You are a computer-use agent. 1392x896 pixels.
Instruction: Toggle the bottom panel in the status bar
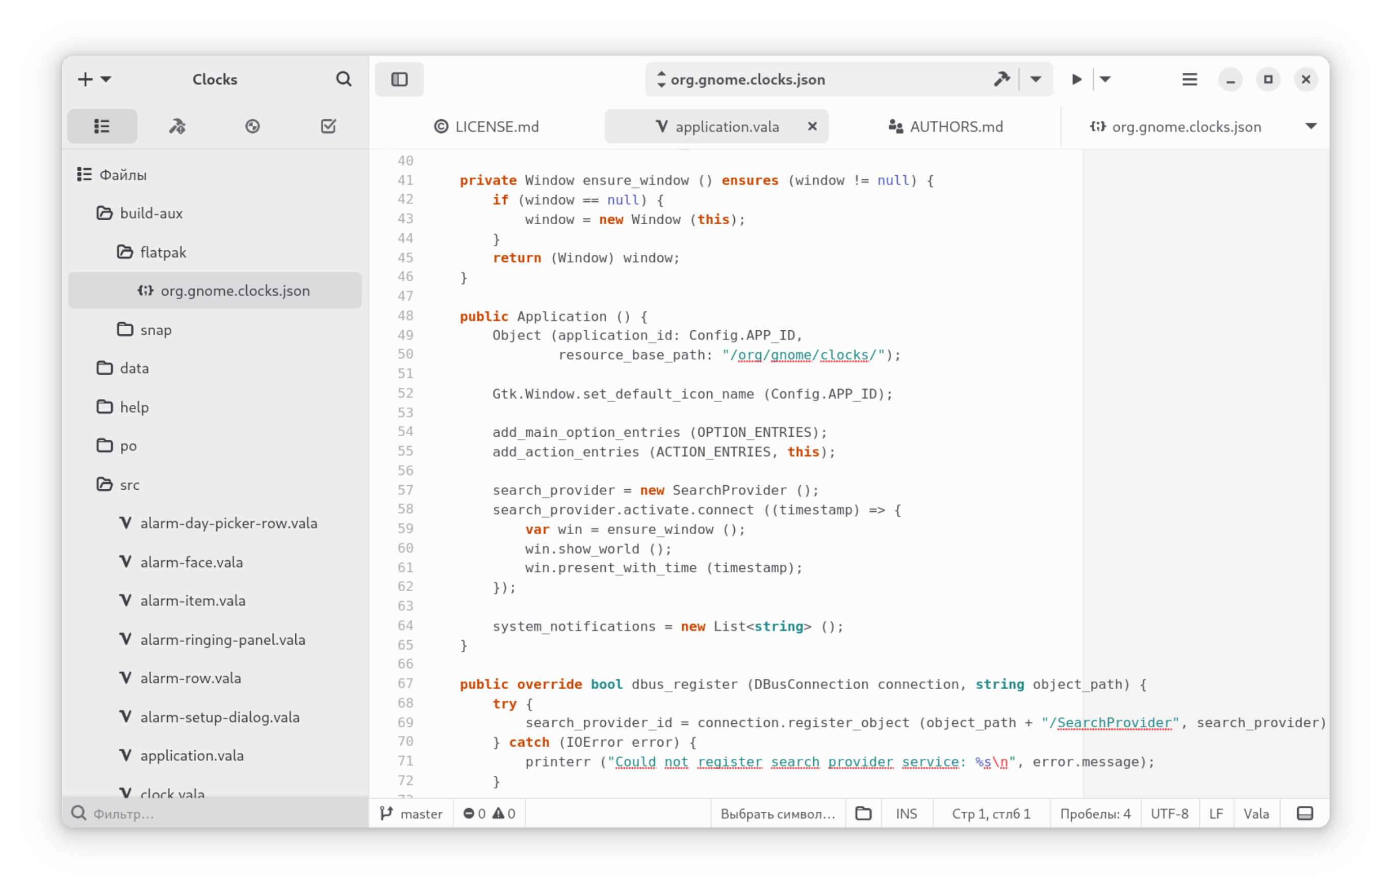click(1305, 813)
